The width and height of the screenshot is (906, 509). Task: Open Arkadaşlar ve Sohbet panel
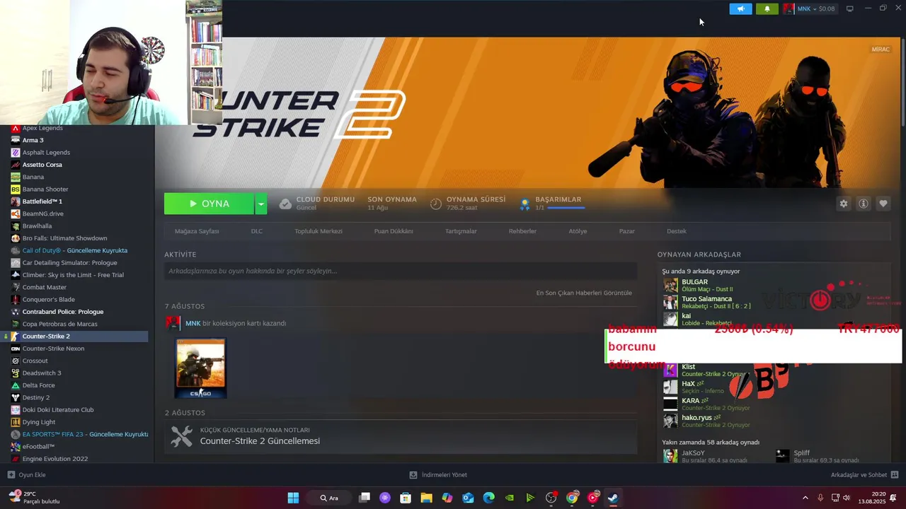865,475
